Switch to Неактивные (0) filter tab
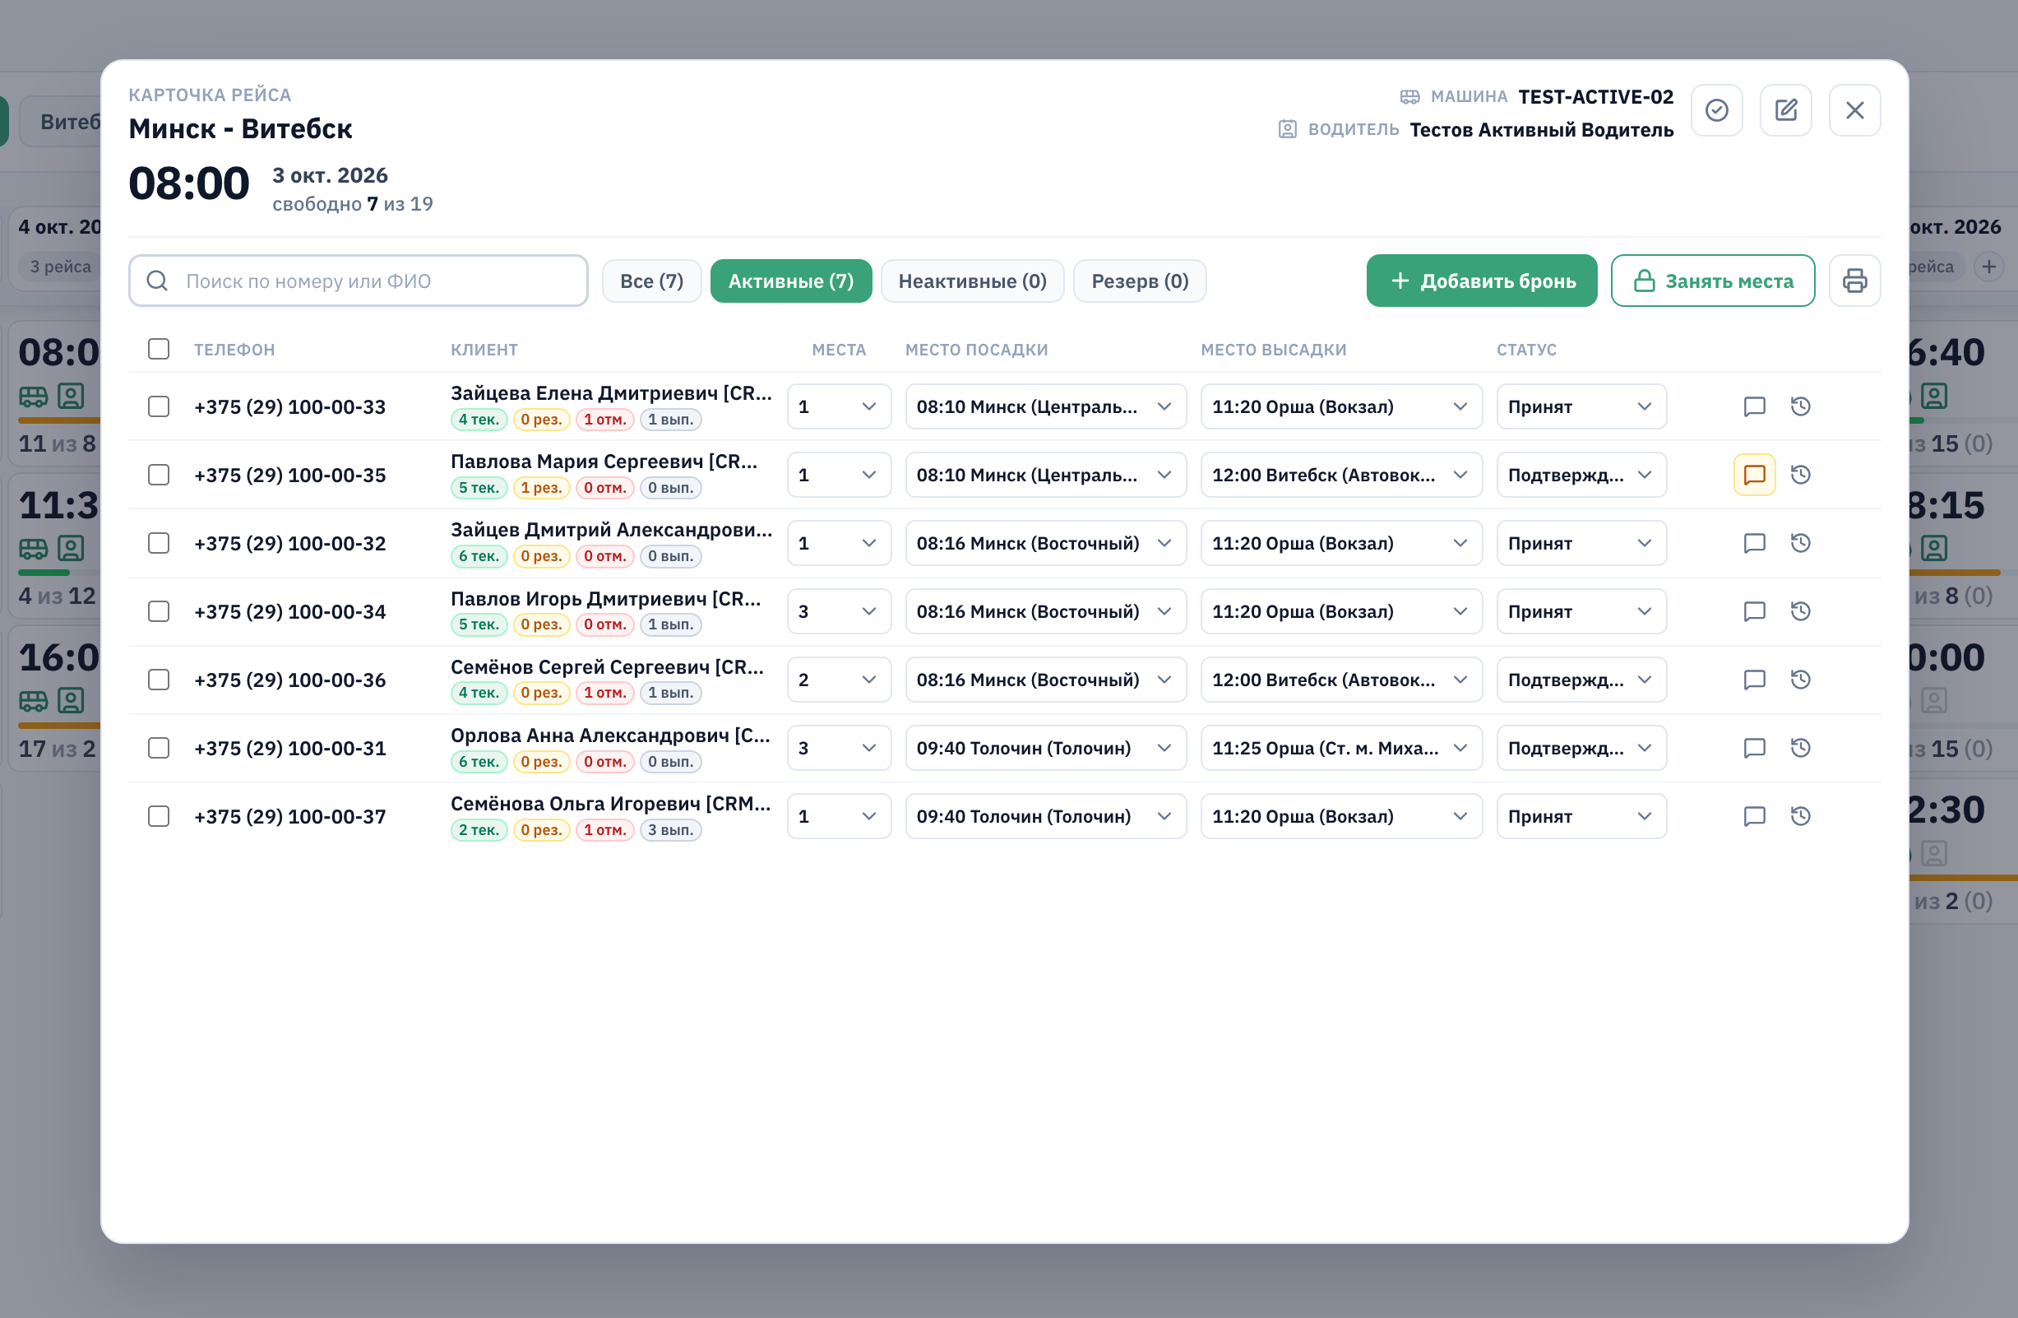2018x1318 pixels. pos(972,281)
